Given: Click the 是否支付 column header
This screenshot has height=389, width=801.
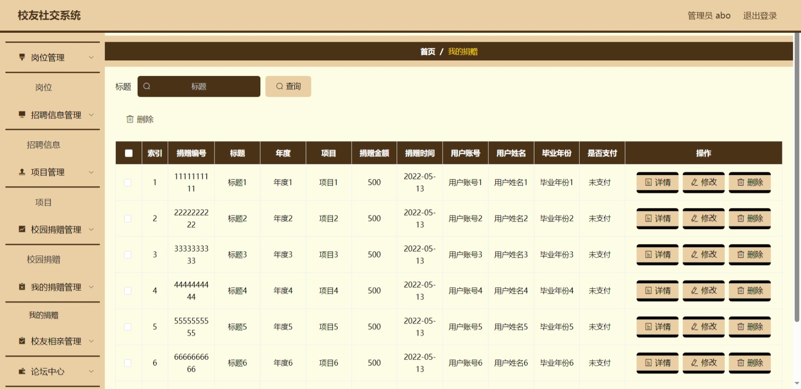Looking at the screenshot, I should [602, 153].
